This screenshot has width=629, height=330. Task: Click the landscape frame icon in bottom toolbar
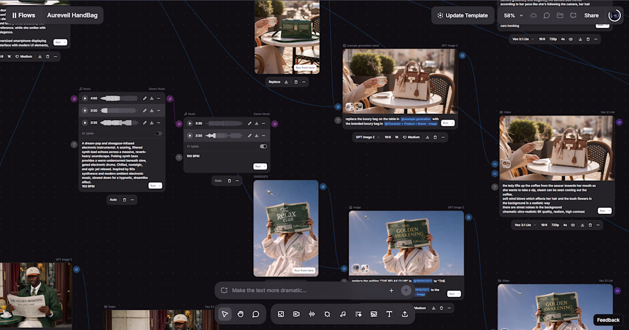[x=374, y=314]
